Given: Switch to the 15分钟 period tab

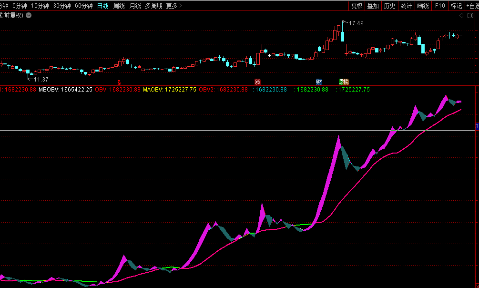Looking at the screenshot, I should point(40,6).
